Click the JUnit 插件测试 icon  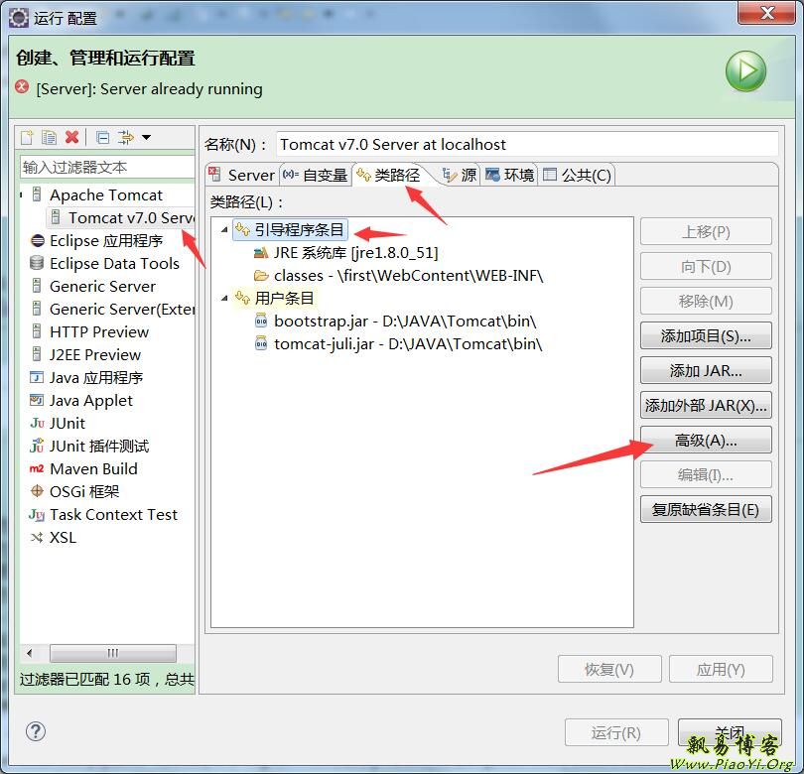pyautogui.click(x=37, y=446)
